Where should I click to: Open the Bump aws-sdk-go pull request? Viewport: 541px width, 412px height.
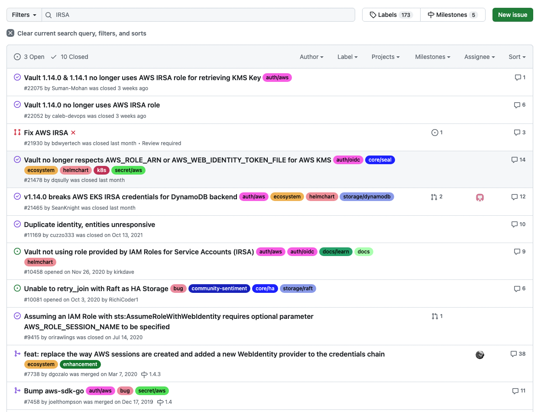54,391
